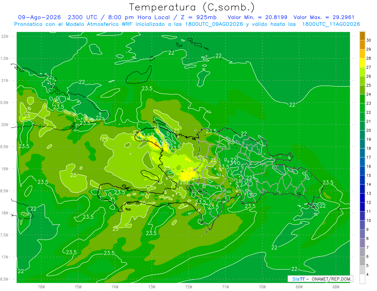
Task: Click the "12" label in the color legend
Action: point(369,202)
